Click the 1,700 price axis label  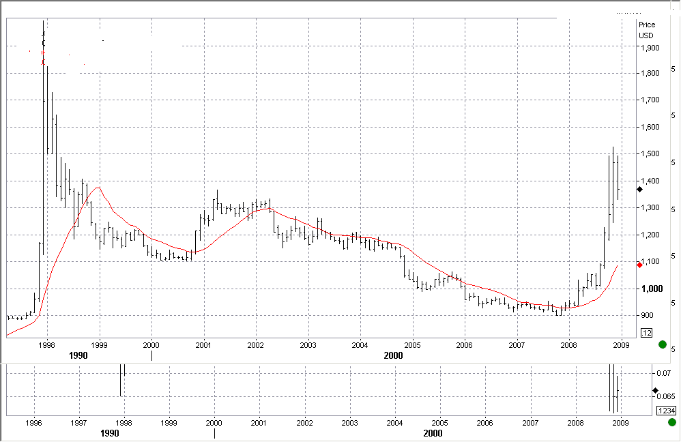[650, 100]
